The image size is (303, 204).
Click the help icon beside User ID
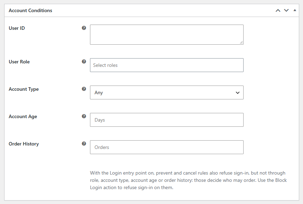coord(84,28)
